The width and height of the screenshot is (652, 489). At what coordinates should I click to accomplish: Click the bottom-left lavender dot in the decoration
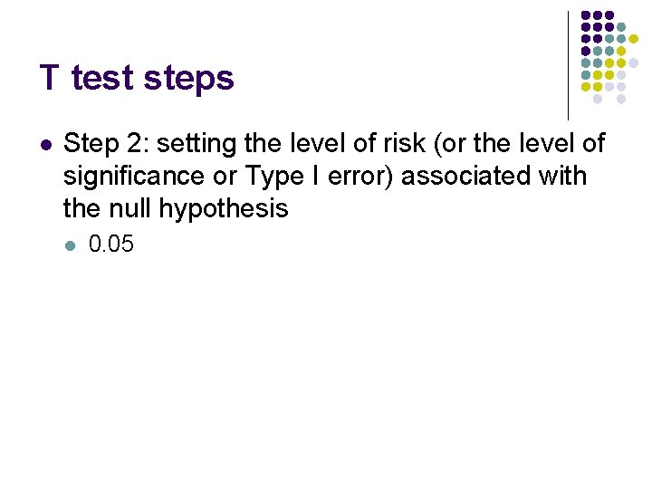[x=598, y=99]
